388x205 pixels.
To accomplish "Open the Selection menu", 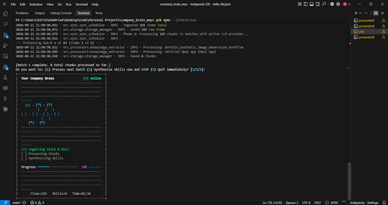I will point(35,4).
